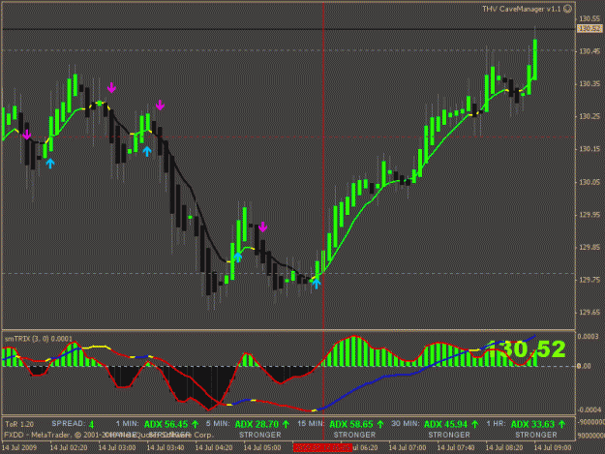
Task: Click the 1 MIN ADX 56.45 value
Action: pos(166,424)
